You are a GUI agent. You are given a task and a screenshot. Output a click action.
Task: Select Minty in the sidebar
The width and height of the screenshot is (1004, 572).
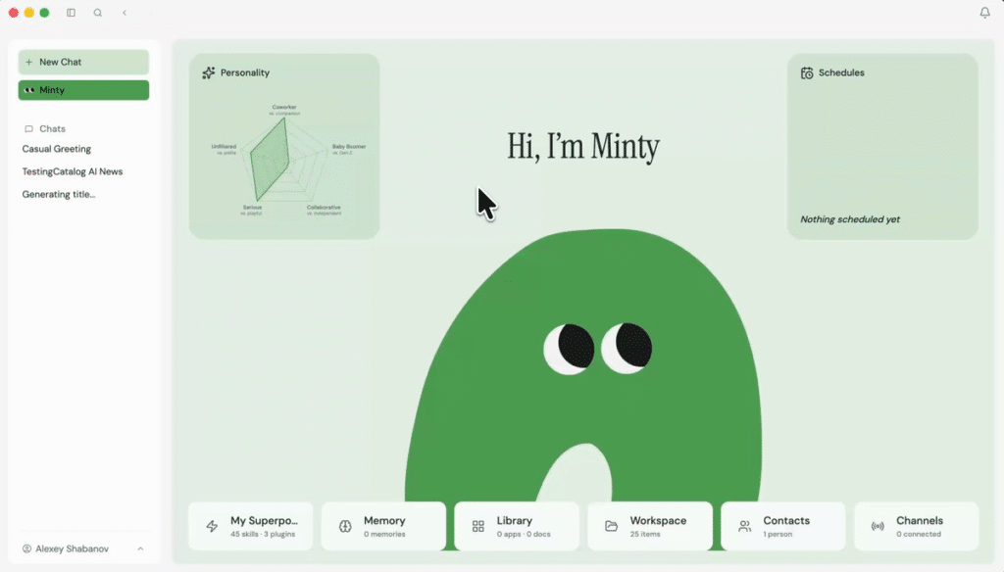tap(83, 90)
